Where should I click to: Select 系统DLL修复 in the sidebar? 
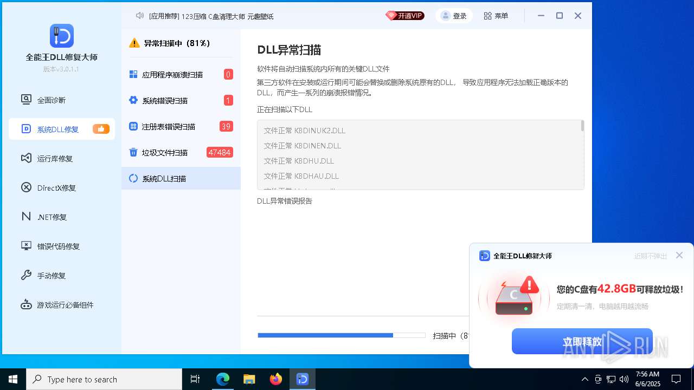point(62,129)
